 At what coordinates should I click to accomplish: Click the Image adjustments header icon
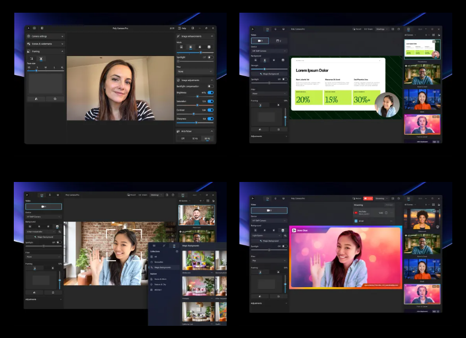pos(178,80)
